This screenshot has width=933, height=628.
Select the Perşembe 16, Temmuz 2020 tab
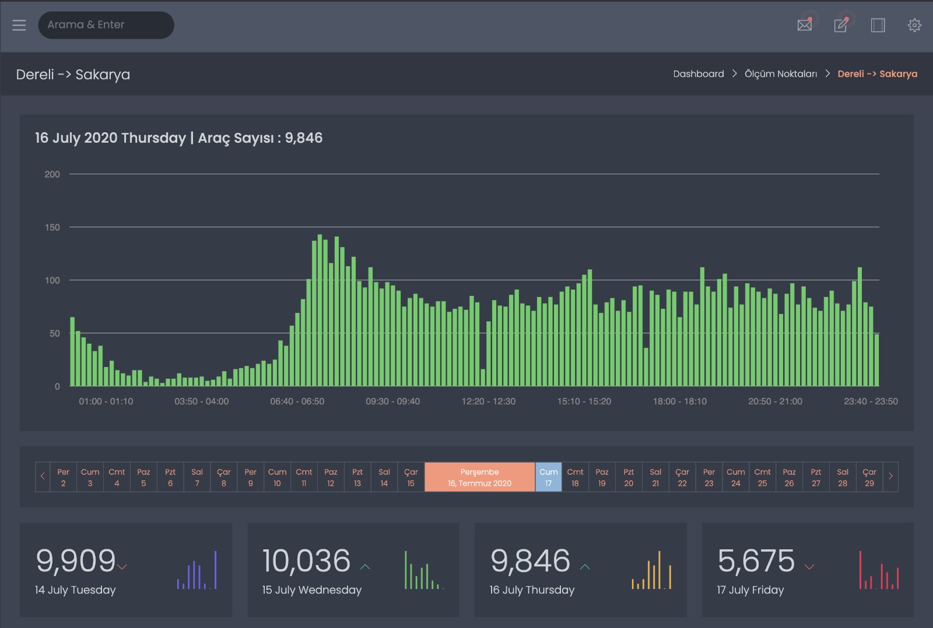click(479, 477)
